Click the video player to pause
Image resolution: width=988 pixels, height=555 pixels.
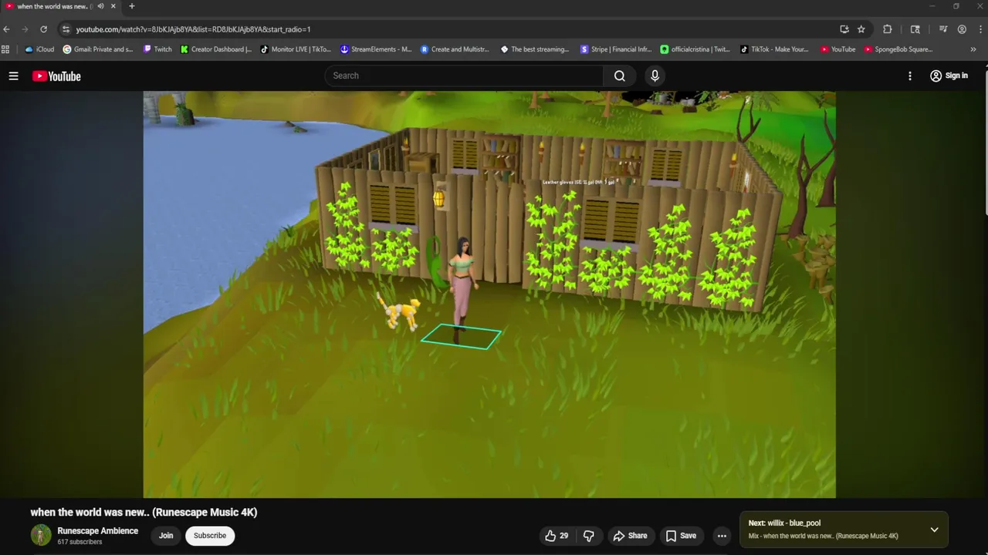click(489, 294)
